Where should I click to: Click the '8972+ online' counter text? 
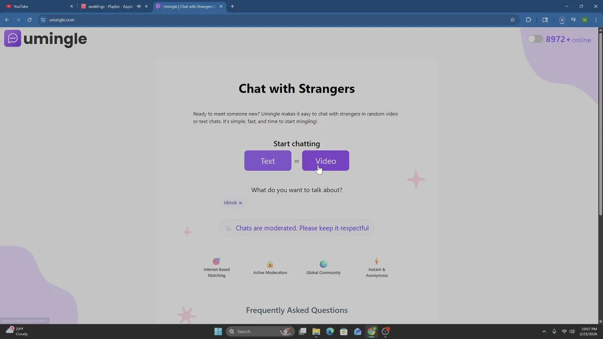click(568, 40)
